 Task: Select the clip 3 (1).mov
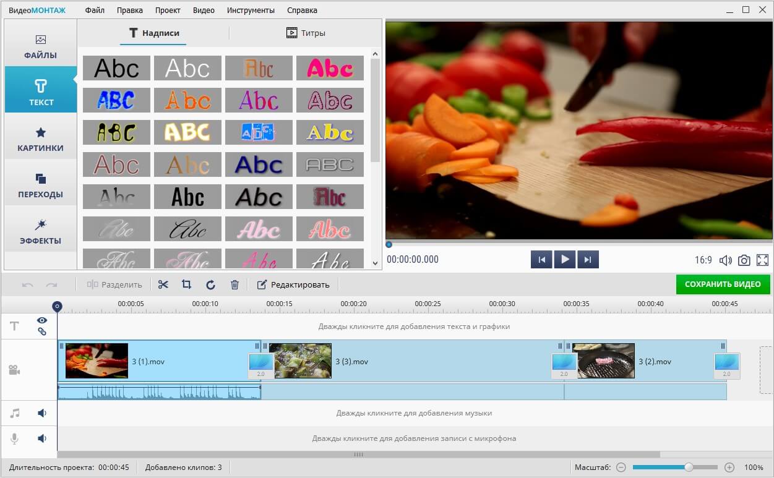pyautogui.click(x=158, y=361)
